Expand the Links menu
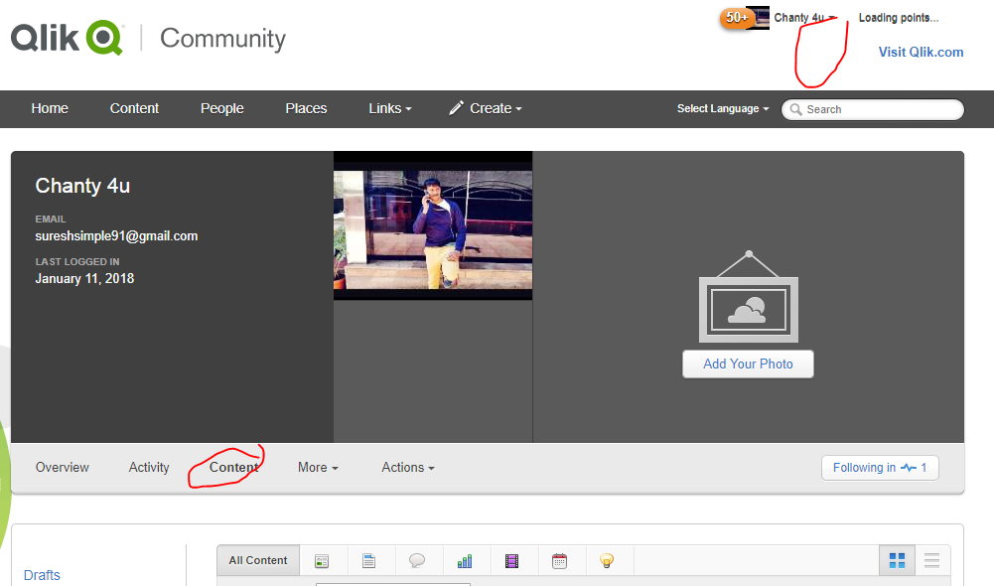Image resolution: width=994 pixels, height=586 pixels. [x=390, y=108]
